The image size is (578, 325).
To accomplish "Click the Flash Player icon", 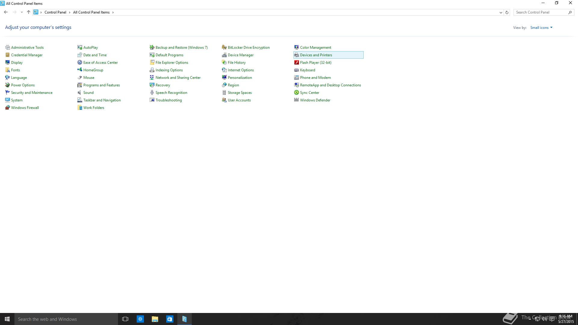I will point(297,62).
